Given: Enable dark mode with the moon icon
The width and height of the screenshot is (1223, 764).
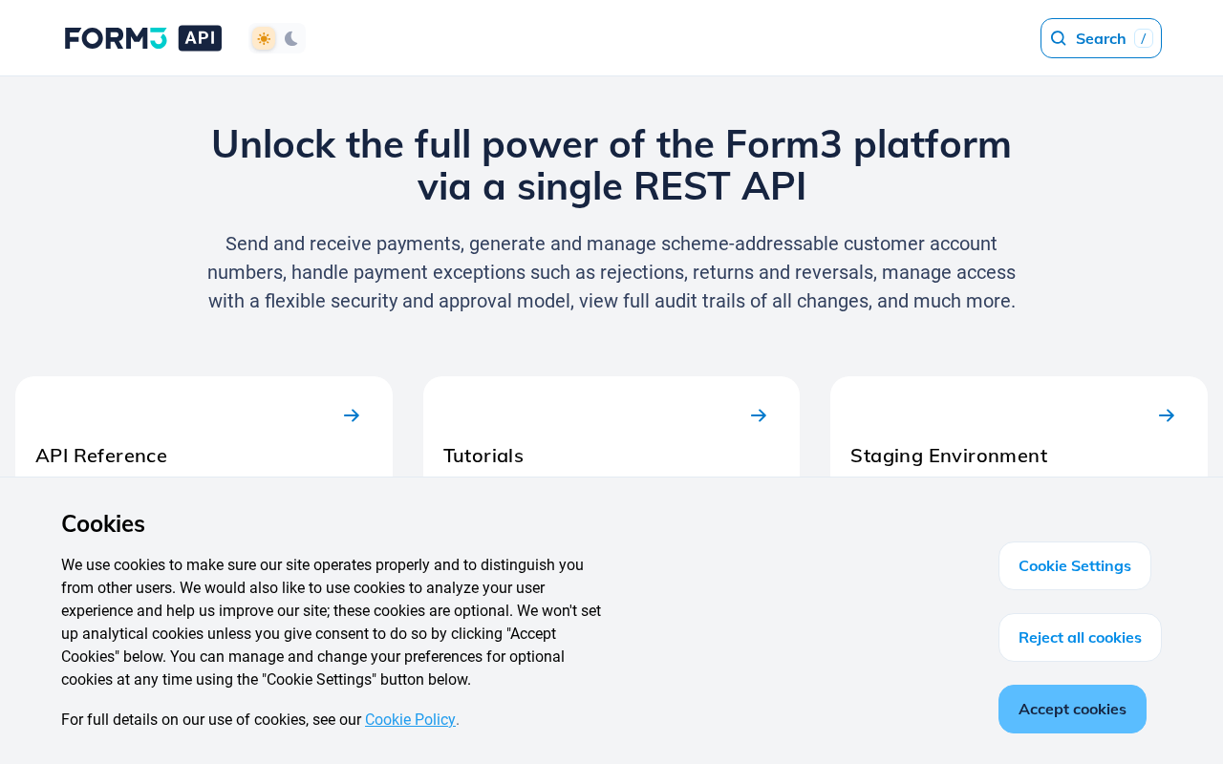Looking at the screenshot, I should pos(291,38).
